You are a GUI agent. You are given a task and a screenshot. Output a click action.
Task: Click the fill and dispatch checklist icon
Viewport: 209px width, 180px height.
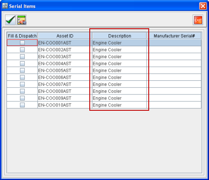tap(21, 20)
